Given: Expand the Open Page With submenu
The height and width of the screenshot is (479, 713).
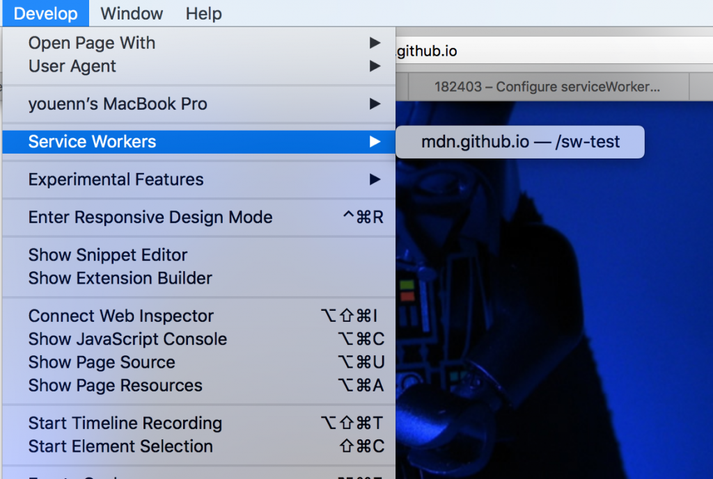Looking at the screenshot, I should [x=91, y=43].
